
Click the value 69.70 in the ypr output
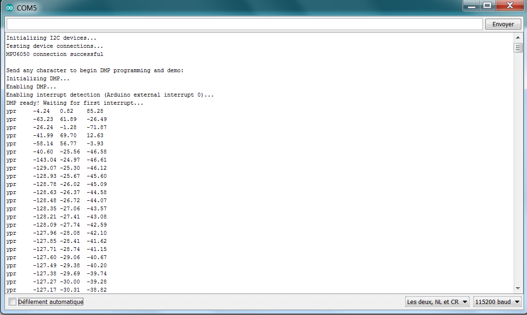[x=68, y=136]
